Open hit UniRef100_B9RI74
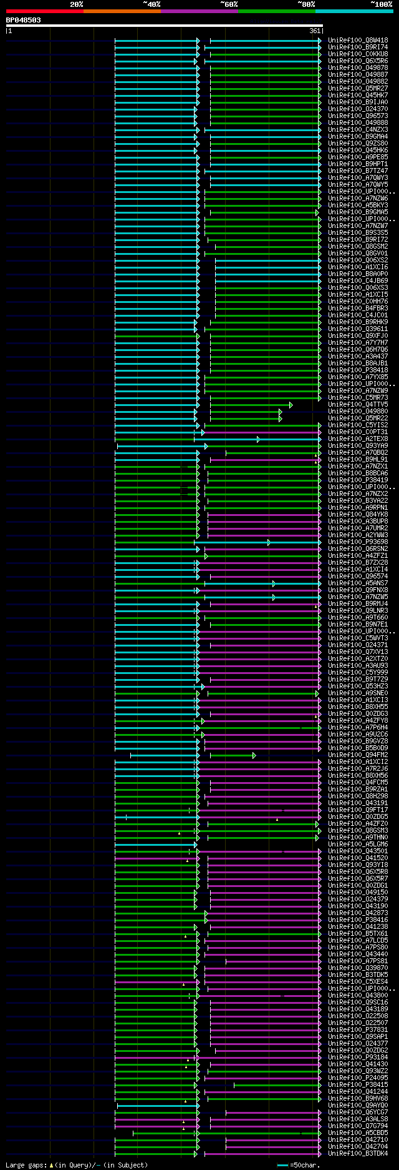Image resolution: width=399 pixels, height=1170 pixels. (358, 47)
